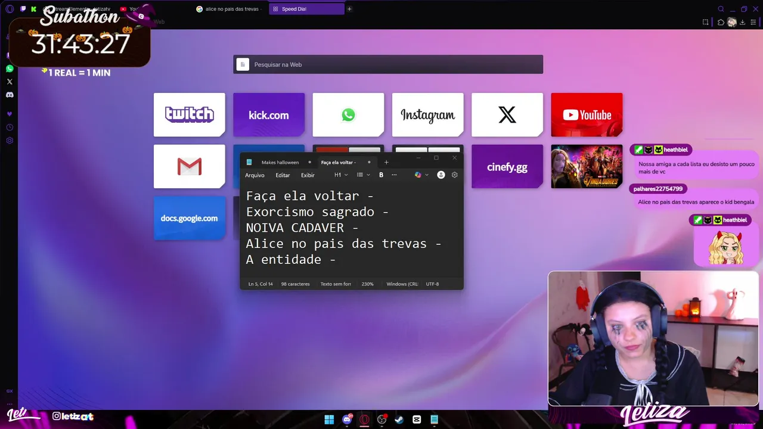
Task: Open the pinned Twitch tab icon
Action: (x=23, y=9)
